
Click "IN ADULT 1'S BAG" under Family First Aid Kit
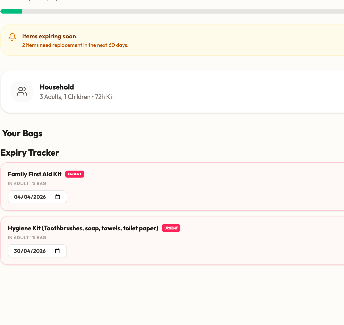tap(27, 184)
